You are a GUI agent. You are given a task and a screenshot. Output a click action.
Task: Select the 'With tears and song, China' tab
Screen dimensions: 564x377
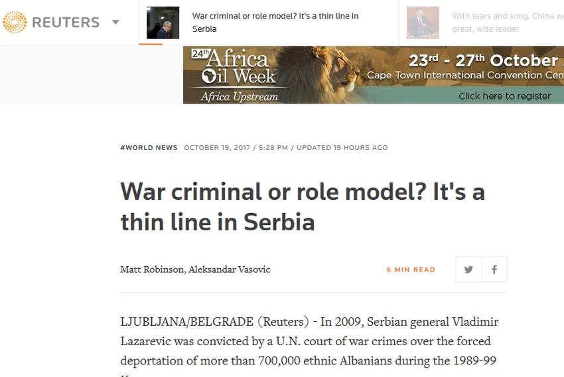tap(508, 23)
